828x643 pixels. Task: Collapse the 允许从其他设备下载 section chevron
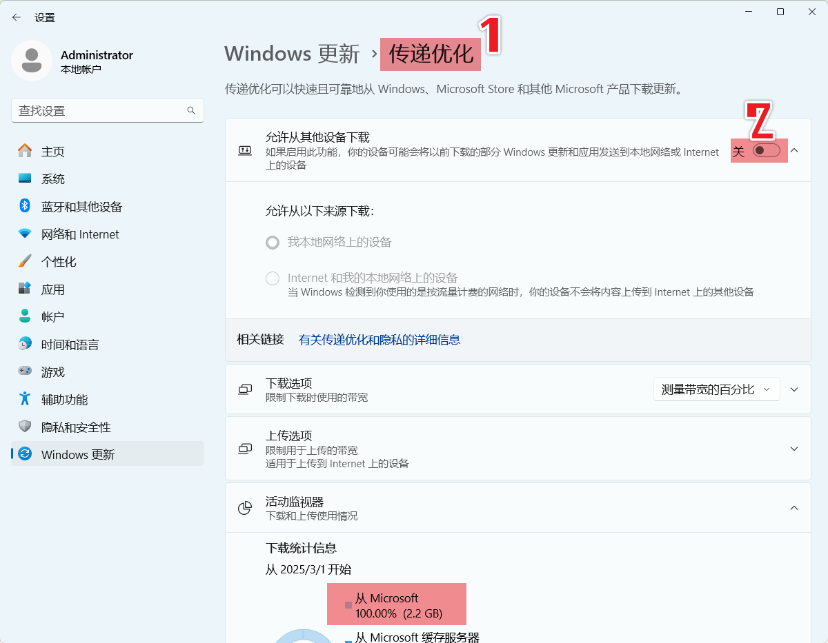[794, 150]
